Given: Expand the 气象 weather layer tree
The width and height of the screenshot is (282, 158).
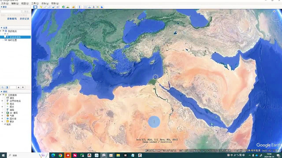Looking at the screenshot, I should coord(2,116).
